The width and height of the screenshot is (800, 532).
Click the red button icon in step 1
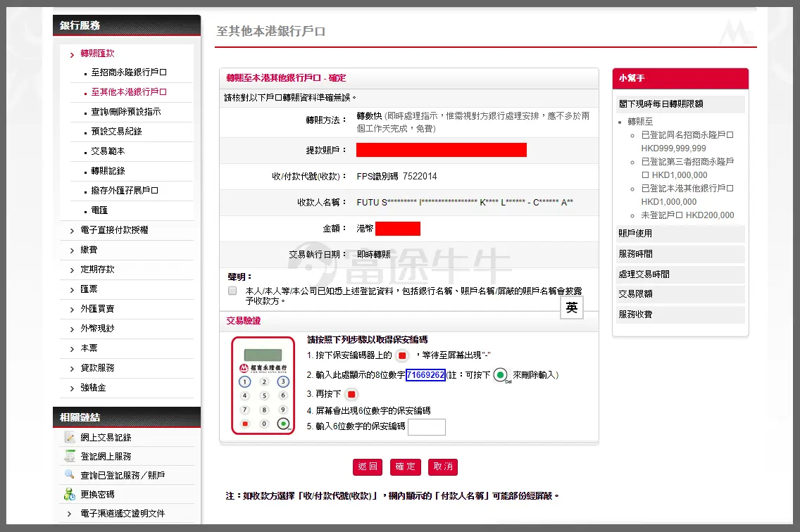coord(401,355)
